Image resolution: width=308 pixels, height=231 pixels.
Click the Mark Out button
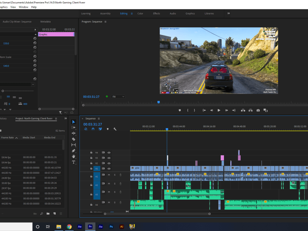(x=194, y=110)
